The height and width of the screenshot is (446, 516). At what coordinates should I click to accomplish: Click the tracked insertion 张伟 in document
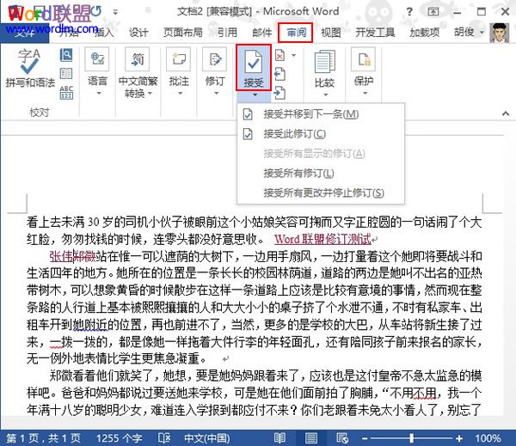point(61,257)
